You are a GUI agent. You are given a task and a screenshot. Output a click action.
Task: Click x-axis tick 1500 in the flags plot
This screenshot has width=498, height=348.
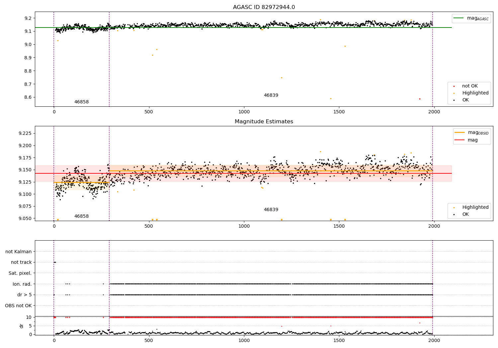339,341
